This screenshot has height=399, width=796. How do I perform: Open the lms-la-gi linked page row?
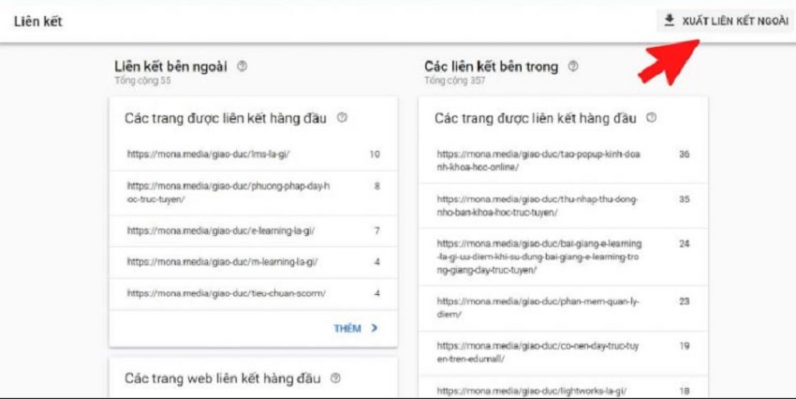[254, 155]
